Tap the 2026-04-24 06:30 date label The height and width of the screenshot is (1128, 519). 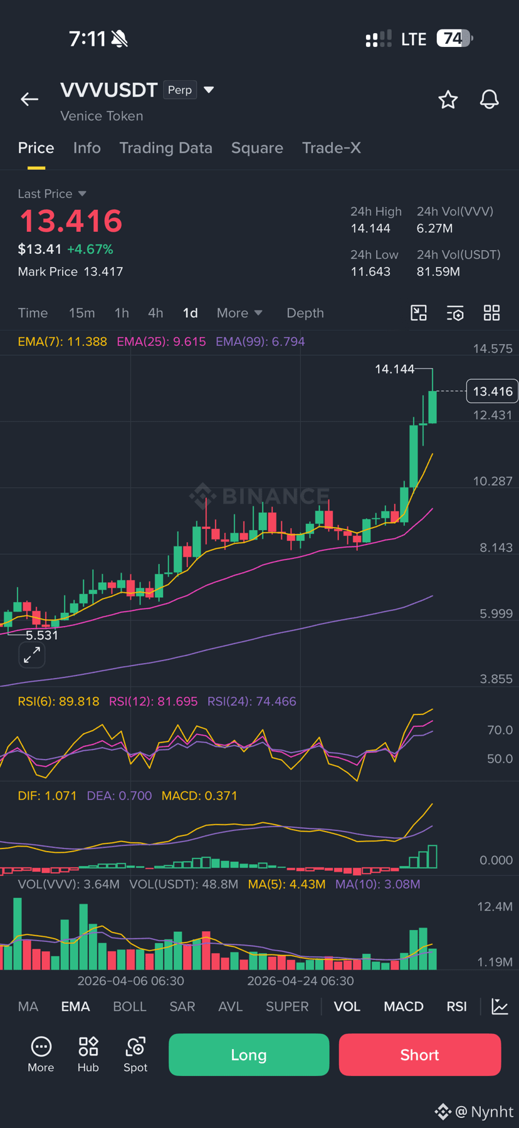[300, 981]
